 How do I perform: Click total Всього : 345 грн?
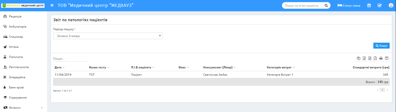(377, 82)
